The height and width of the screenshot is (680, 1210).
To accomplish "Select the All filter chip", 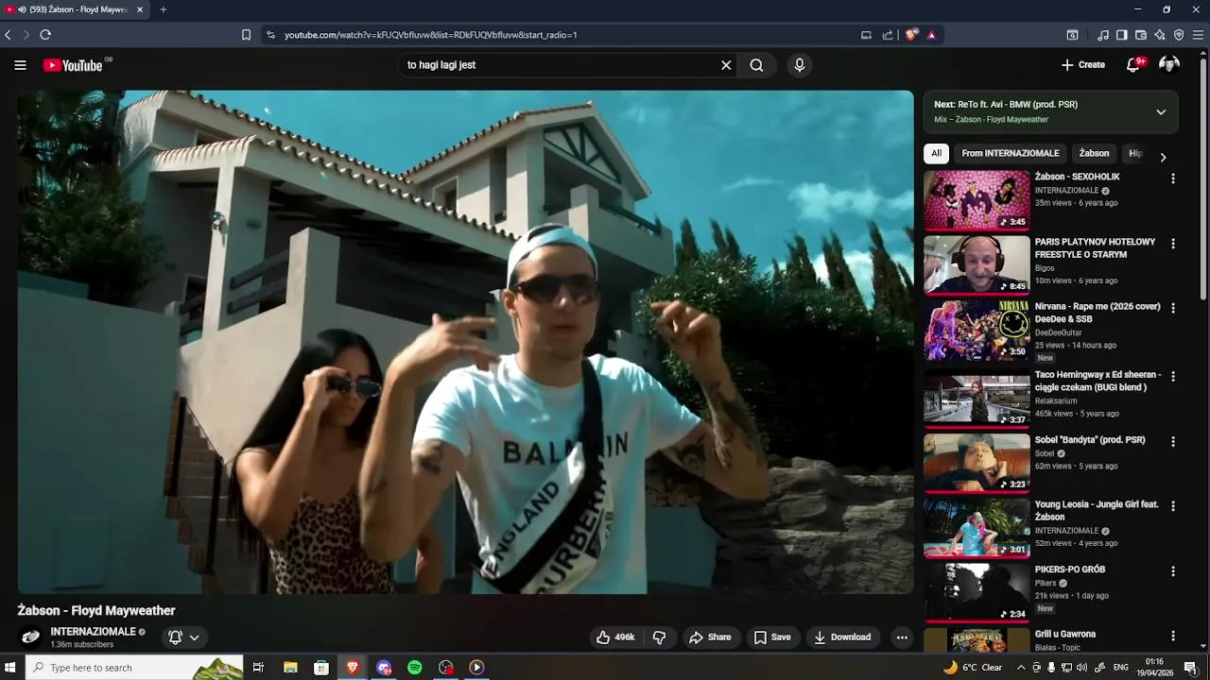I will click(936, 154).
